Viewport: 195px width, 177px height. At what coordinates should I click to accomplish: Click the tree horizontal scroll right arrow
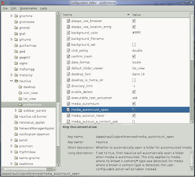click(x=54, y=169)
